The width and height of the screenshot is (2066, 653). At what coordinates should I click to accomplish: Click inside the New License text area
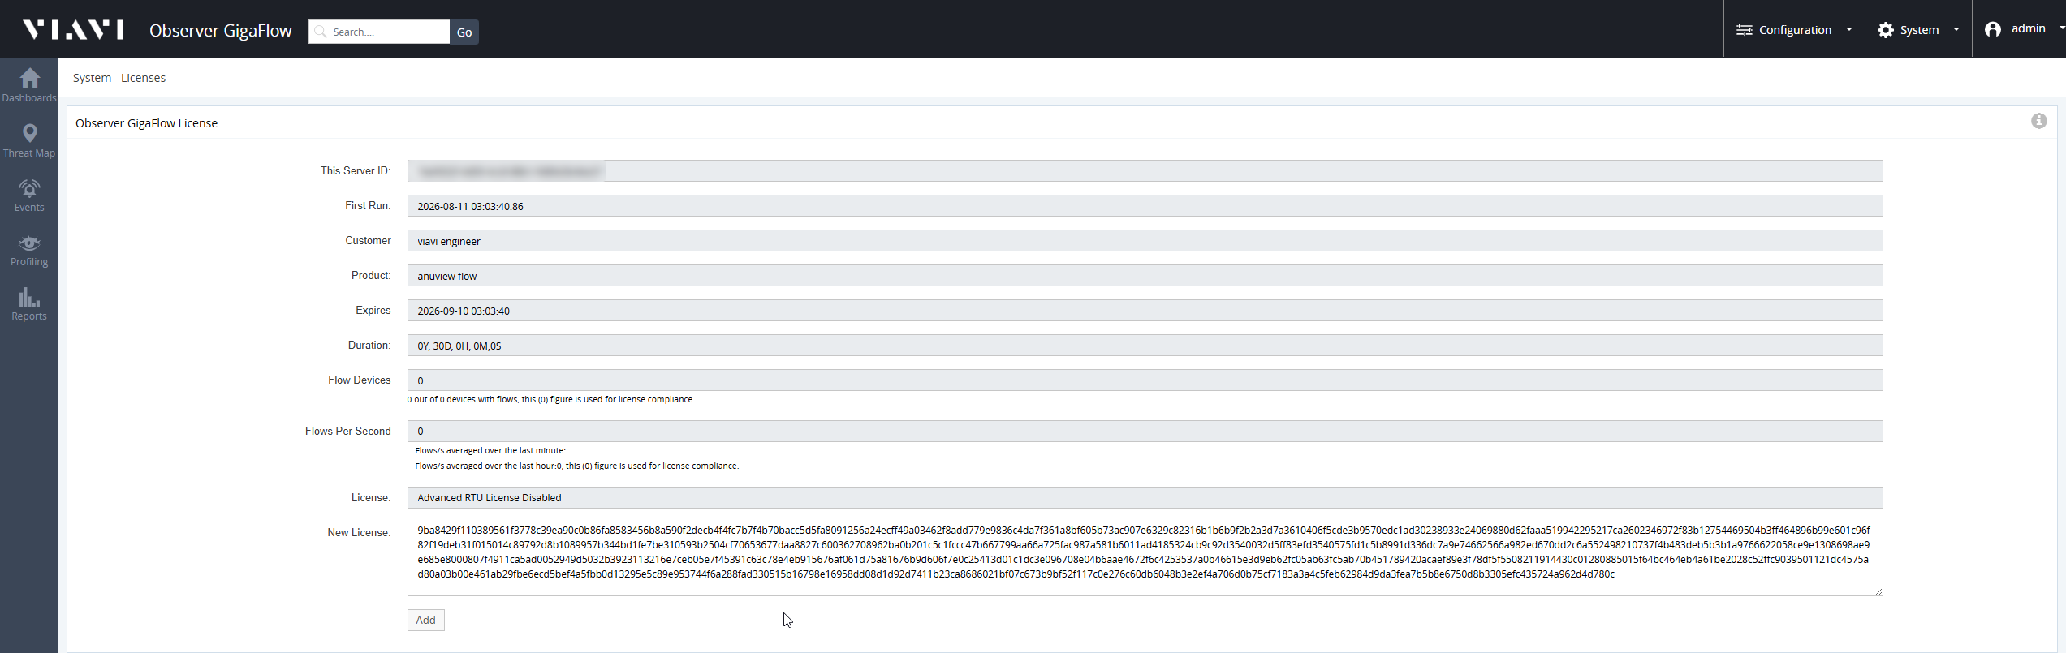coord(1145,559)
